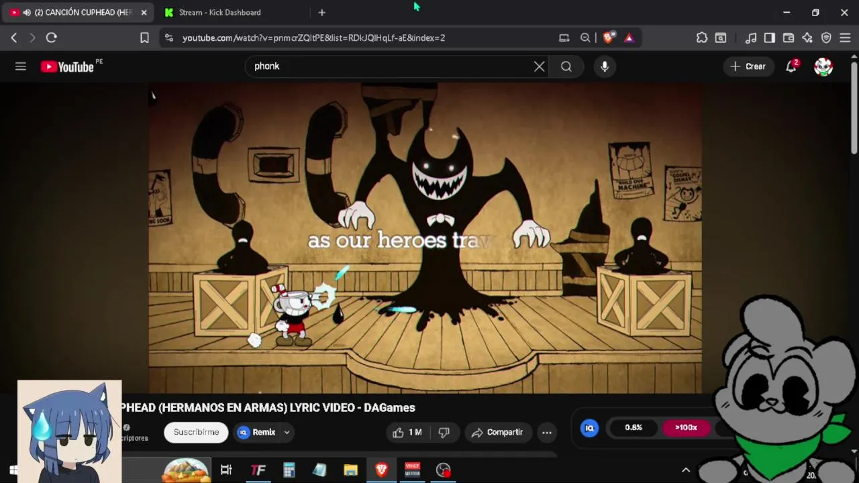This screenshot has height=483, width=859.
Task: Click the zoom-out magnifier in address bar
Action: tap(585, 38)
